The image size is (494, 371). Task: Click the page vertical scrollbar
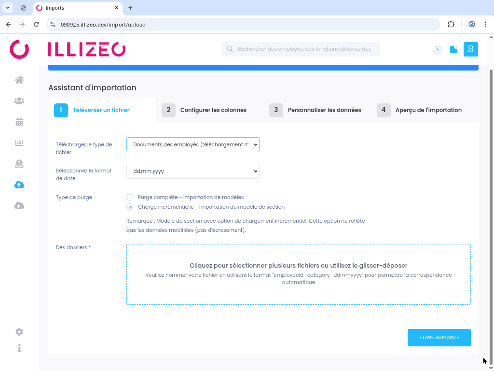point(491,193)
